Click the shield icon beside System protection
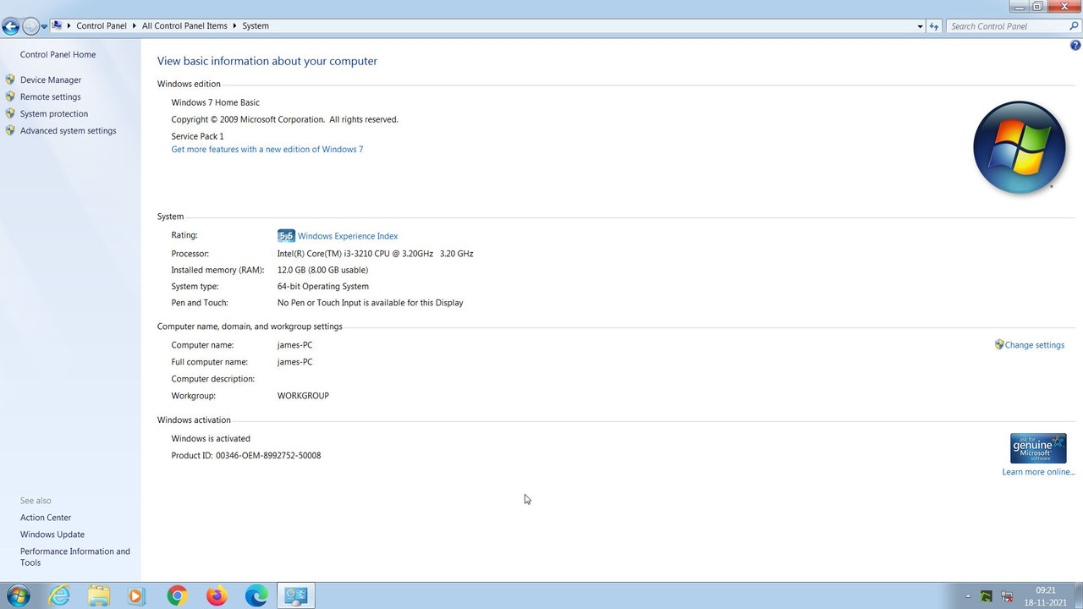The width and height of the screenshot is (1083, 609). pos(10,113)
